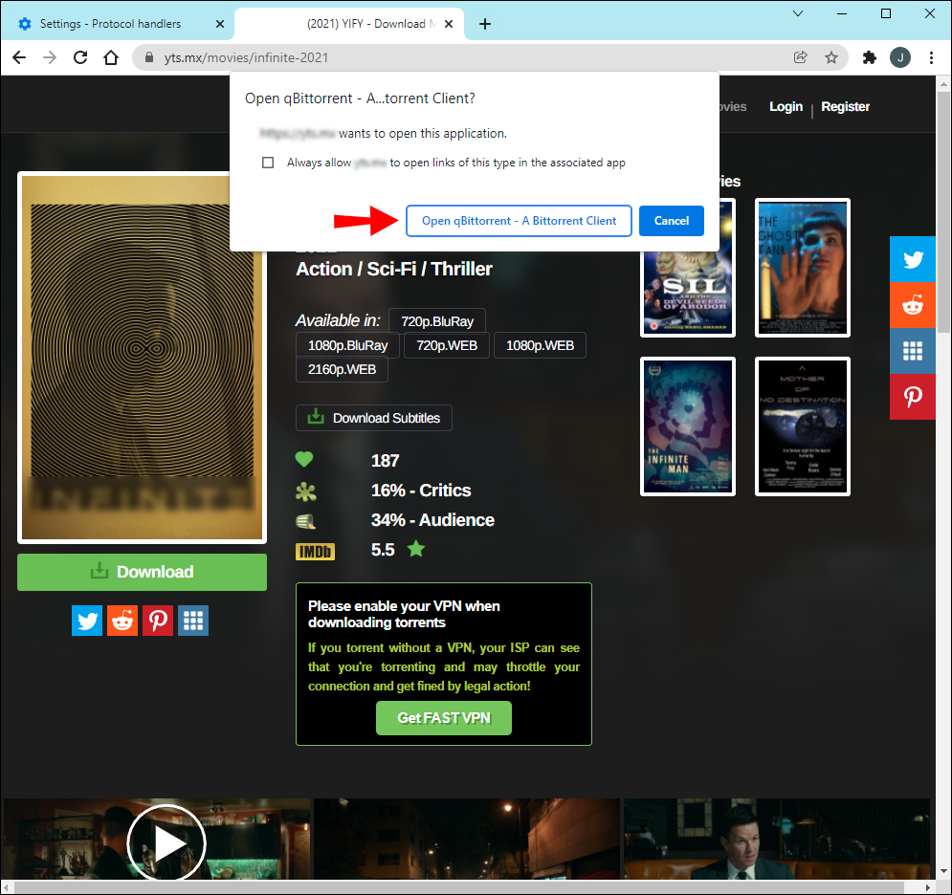The image size is (952, 895).
Task: Open the Infinite movie poster image
Action: [x=142, y=358]
